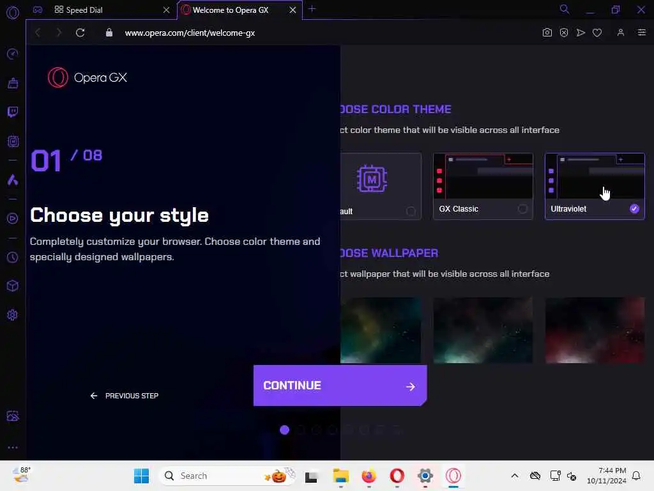Select the default theme radio button
Viewport: 654px width, 491px height.
pos(411,212)
